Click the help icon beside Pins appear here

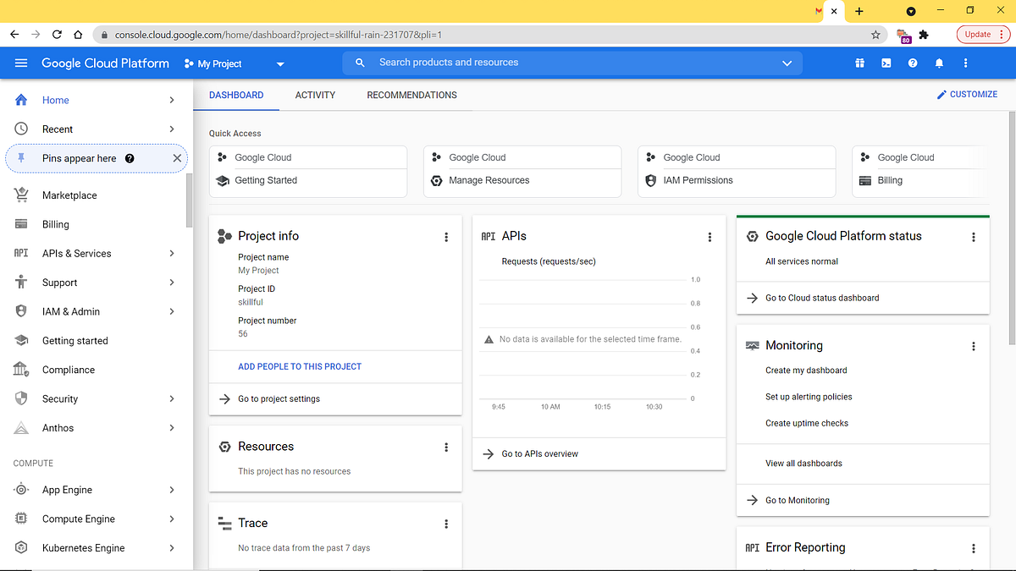pyautogui.click(x=130, y=158)
